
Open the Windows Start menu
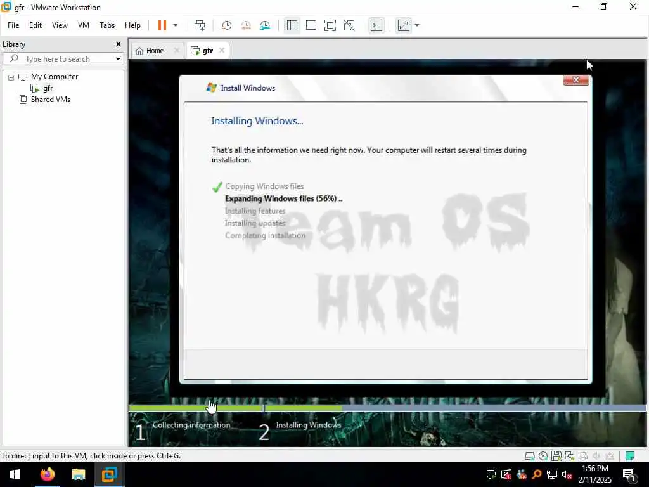point(15,474)
